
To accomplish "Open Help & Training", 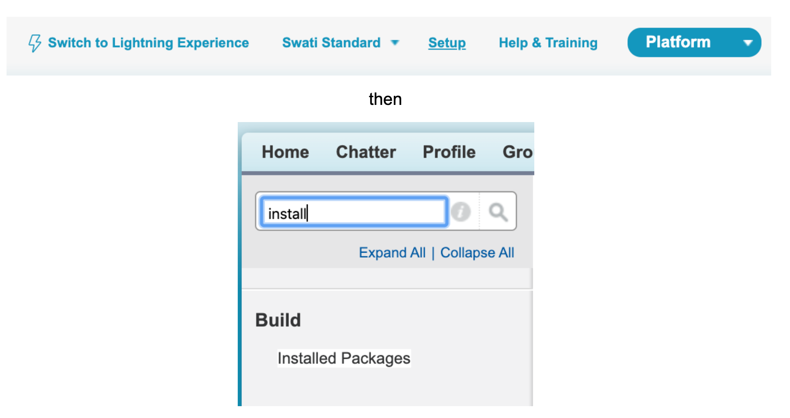I will [x=548, y=43].
